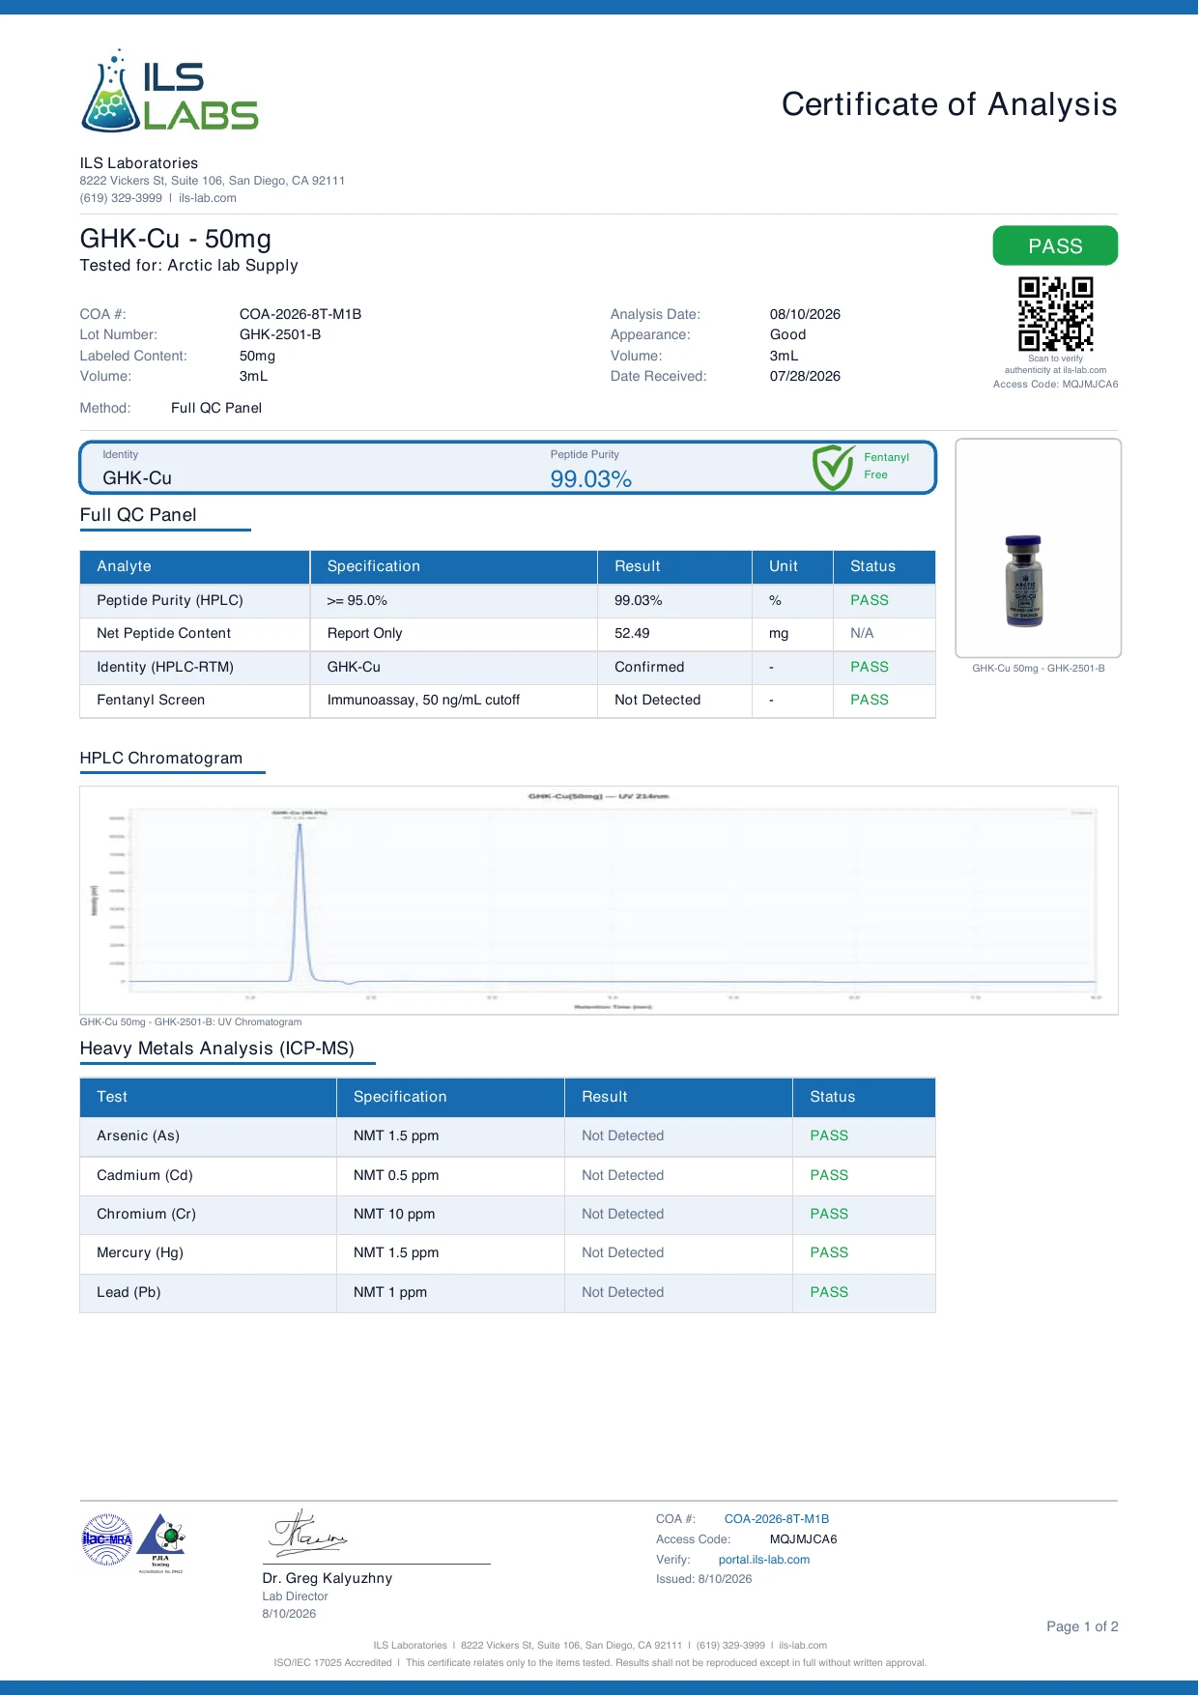Image resolution: width=1199 pixels, height=1695 pixels.
Task: Open the portal.ils-lab.com verify link
Action: pyautogui.click(x=764, y=1560)
